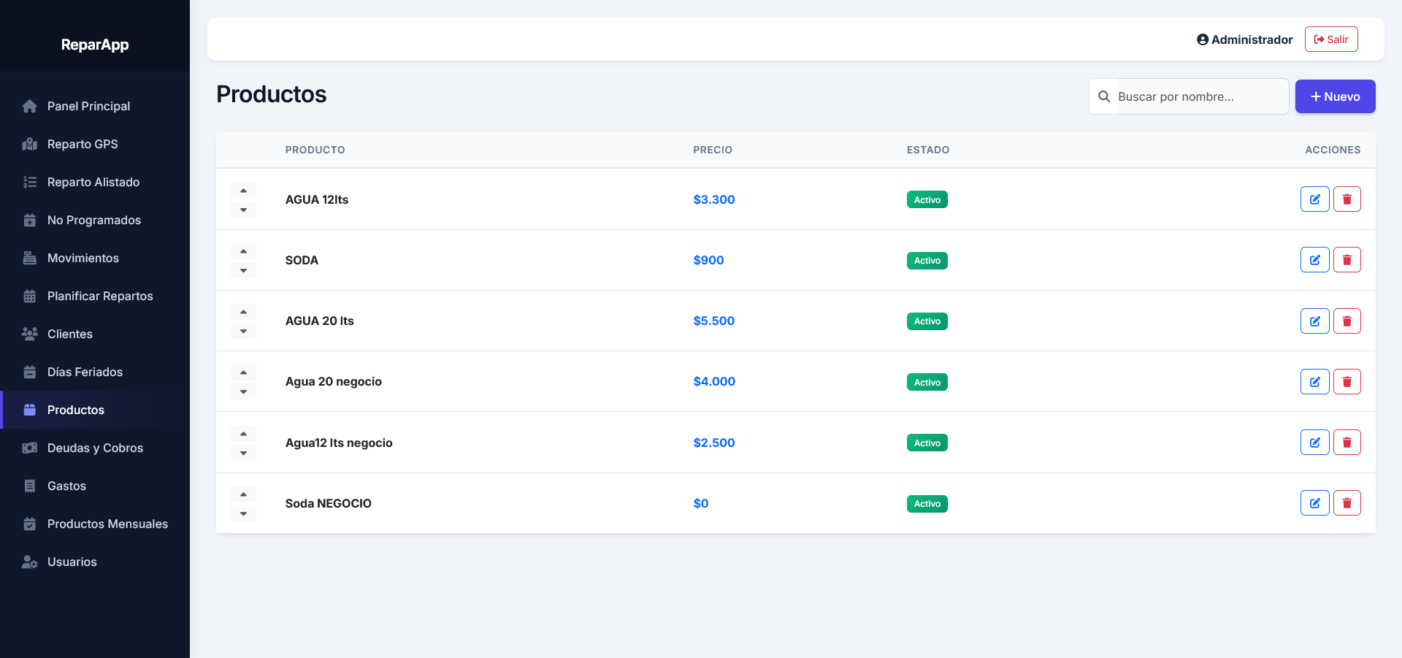Delete the AGUA 20 lts product
This screenshot has width=1402, height=658.
pyautogui.click(x=1347, y=321)
